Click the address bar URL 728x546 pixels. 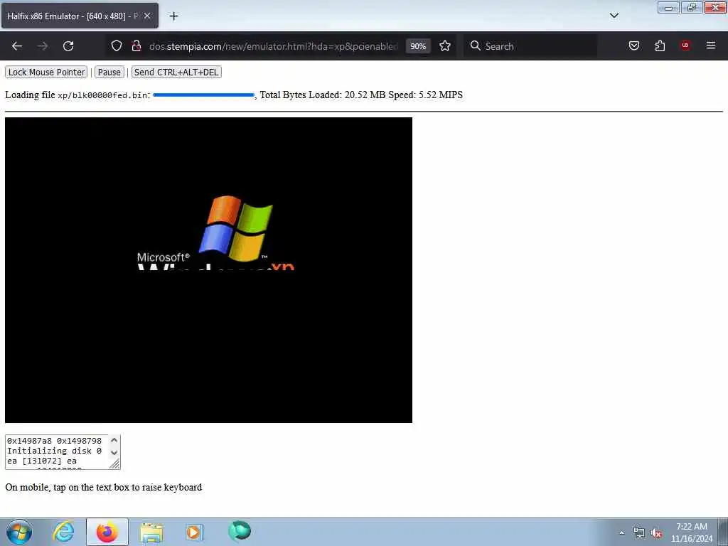274,46
